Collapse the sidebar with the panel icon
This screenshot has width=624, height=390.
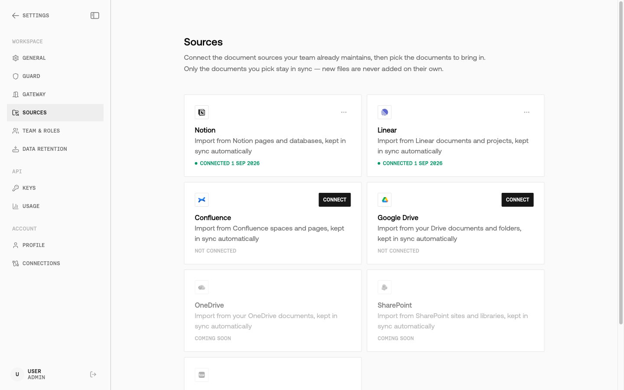pyautogui.click(x=95, y=16)
